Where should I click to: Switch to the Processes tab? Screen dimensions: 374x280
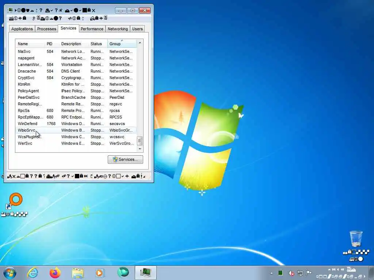(46, 29)
